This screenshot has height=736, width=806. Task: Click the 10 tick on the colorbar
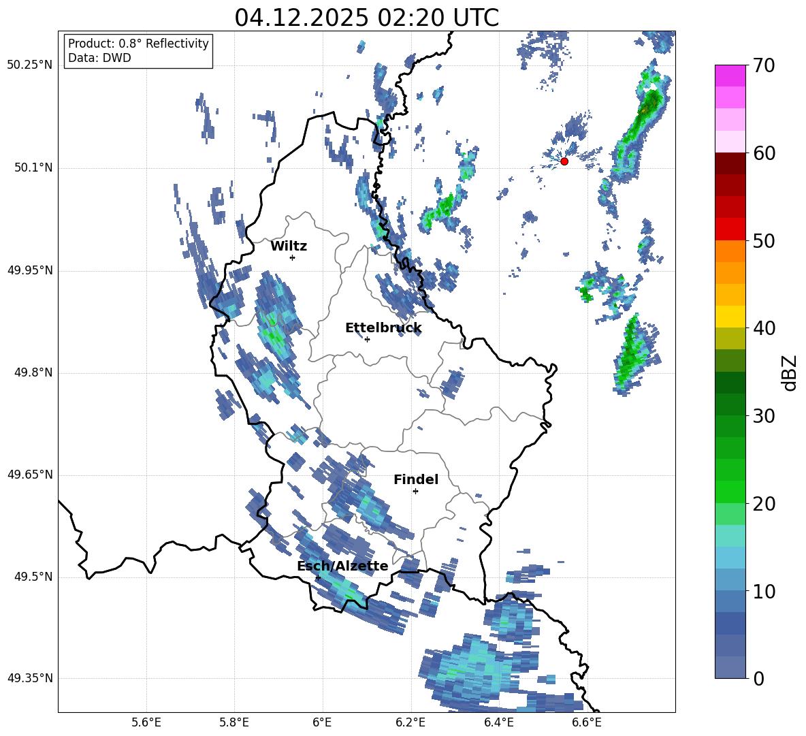pos(763,591)
